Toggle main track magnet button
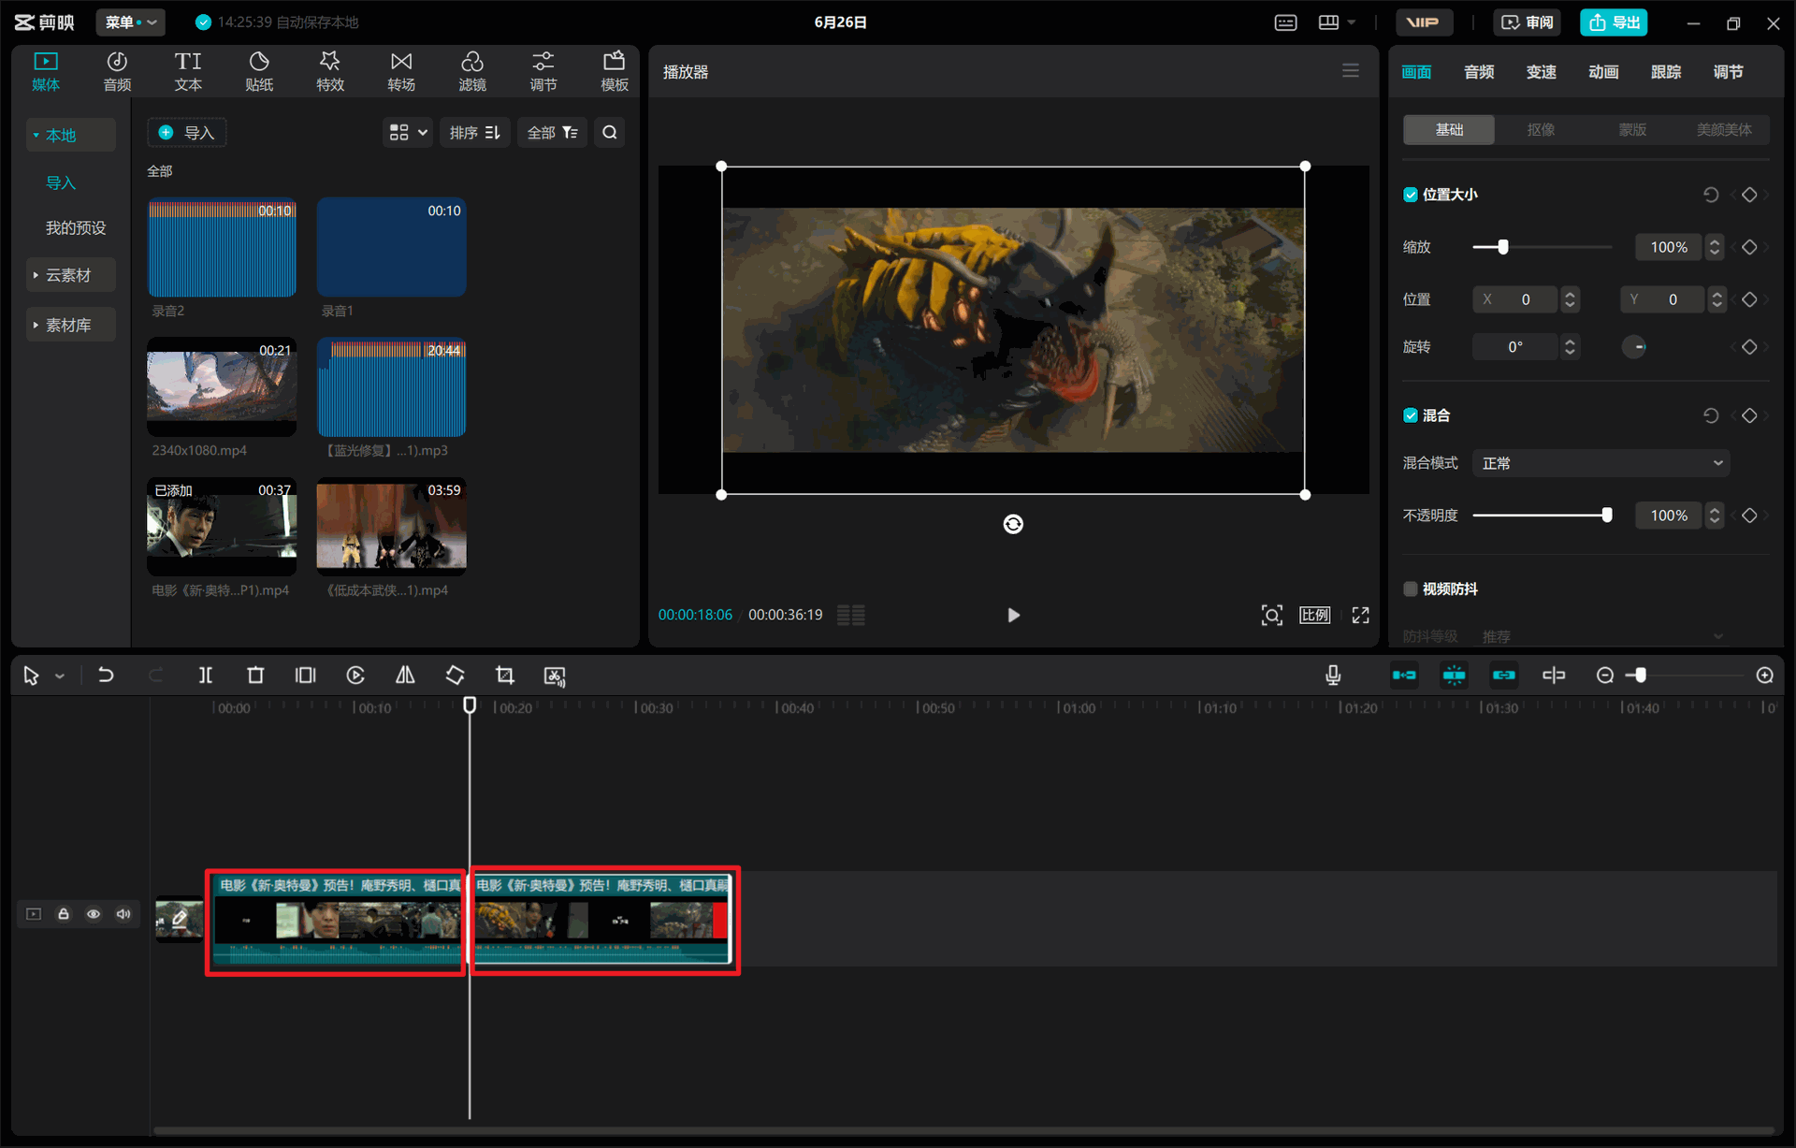Viewport: 1796px width, 1148px height. tap(1404, 676)
